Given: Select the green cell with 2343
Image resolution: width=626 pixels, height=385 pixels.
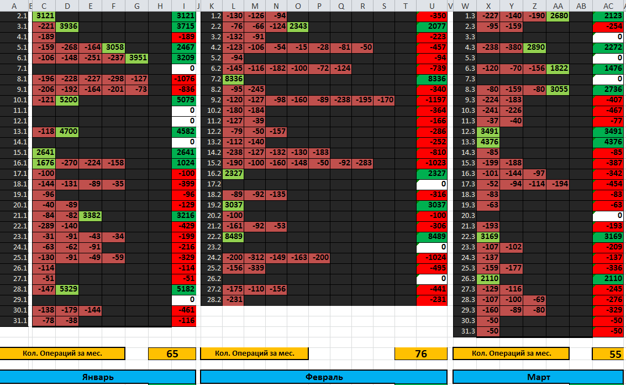Looking at the screenshot, I should click(x=298, y=26).
